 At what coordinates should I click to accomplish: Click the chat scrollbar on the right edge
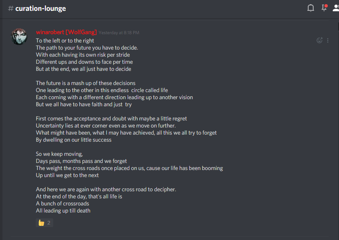338,125
